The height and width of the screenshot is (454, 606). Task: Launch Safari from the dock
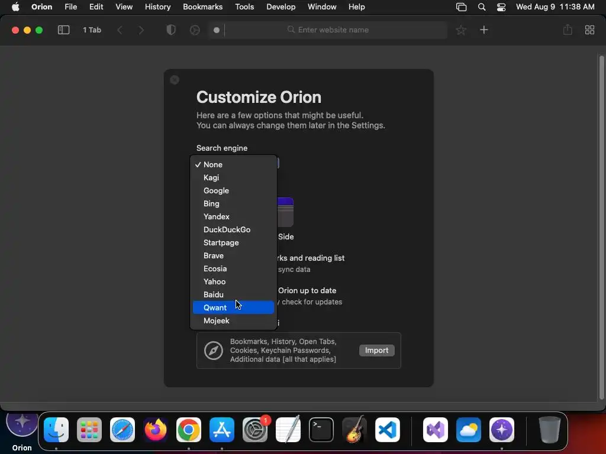pyautogui.click(x=123, y=430)
